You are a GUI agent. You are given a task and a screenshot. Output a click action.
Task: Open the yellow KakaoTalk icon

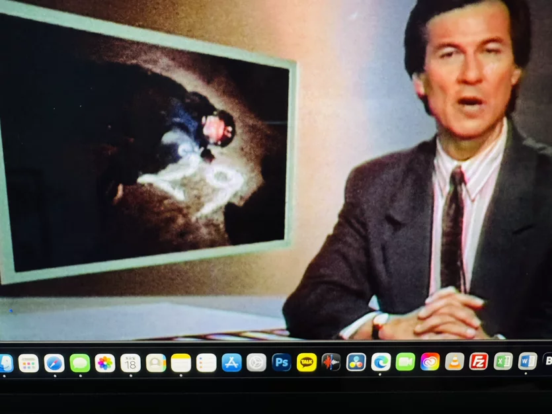(307, 362)
